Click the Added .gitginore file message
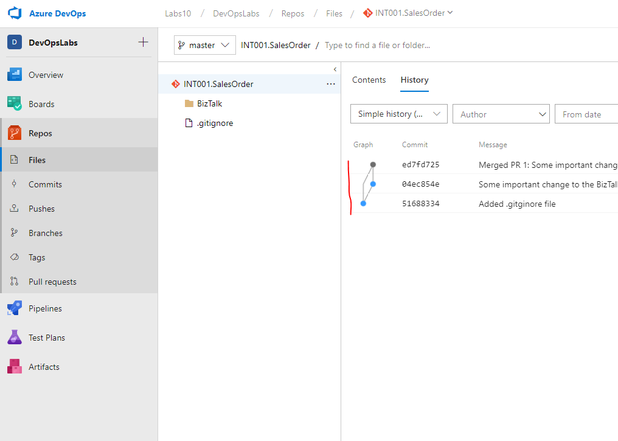Viewport: 618px width, 441px height. coord(517,204)
